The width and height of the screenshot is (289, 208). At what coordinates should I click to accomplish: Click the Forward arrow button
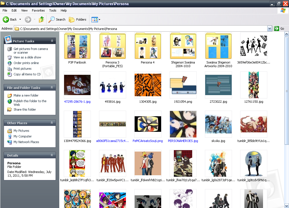click(x=28, y=19)
